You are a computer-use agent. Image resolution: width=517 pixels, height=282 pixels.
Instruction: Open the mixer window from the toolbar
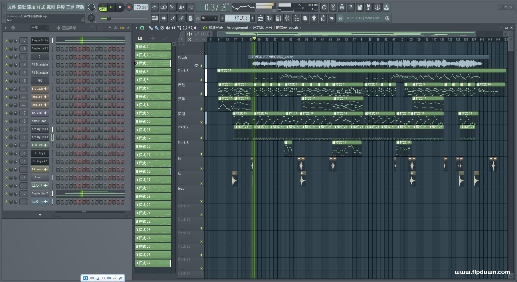pyautogui.click(x=287, y=18)
